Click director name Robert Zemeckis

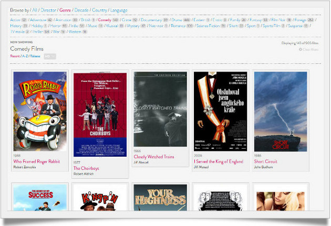pyautogui.click(x=25, y=167)
